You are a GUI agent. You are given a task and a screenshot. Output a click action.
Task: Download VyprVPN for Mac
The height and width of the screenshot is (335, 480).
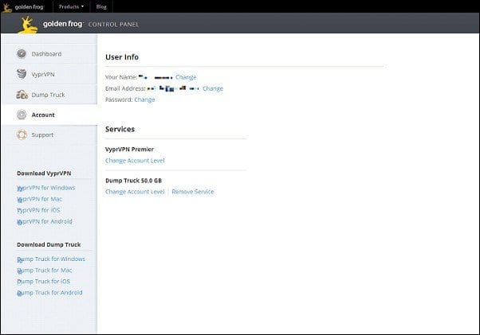point(40,199)
